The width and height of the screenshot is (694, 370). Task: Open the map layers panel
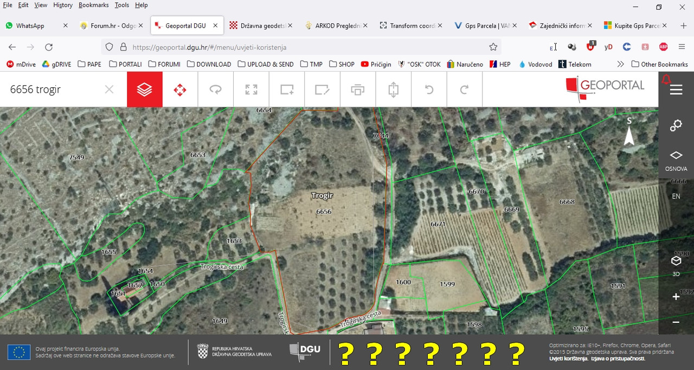pyautogui.click(x=144, y=90)
